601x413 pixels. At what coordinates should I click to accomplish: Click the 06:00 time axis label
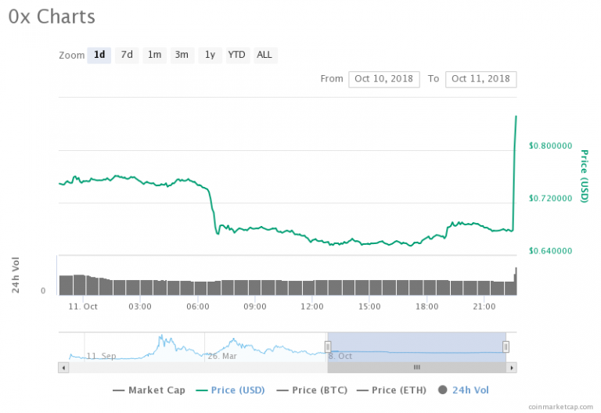[198, 307]
